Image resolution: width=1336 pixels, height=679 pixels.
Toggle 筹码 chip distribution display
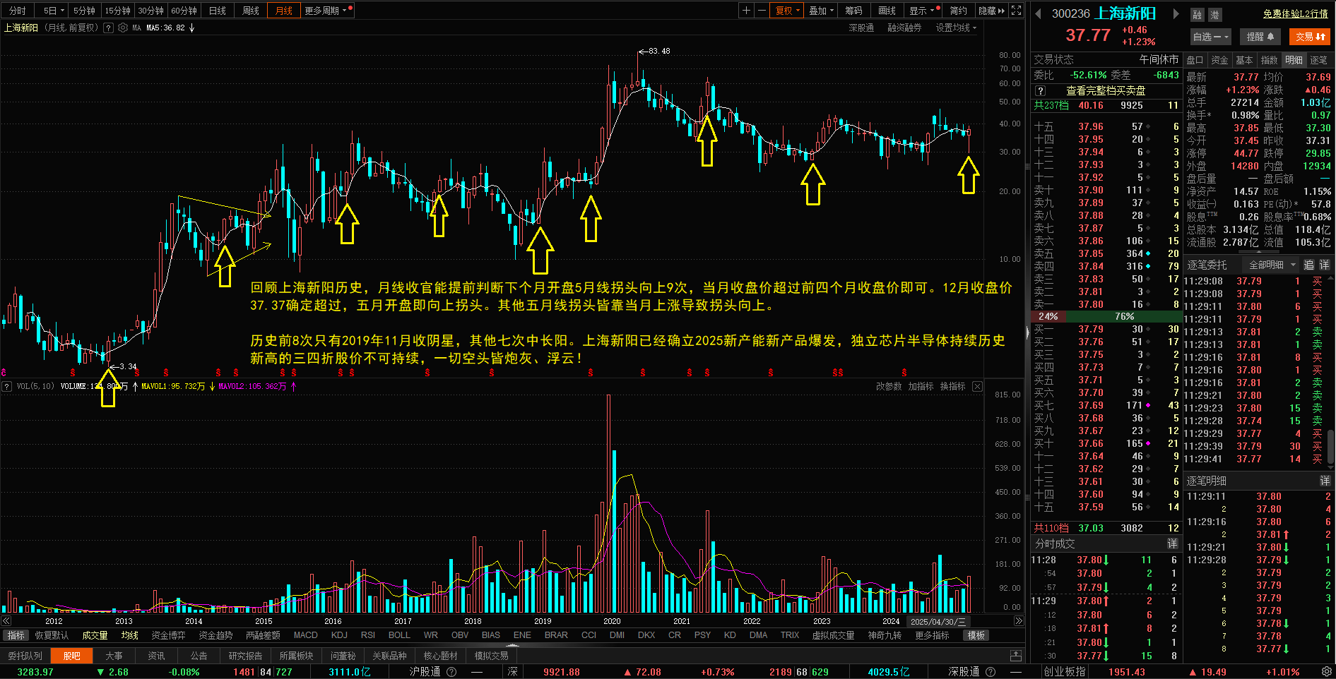(x=853, y=11)
